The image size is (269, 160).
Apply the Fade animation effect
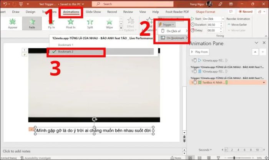32,23
